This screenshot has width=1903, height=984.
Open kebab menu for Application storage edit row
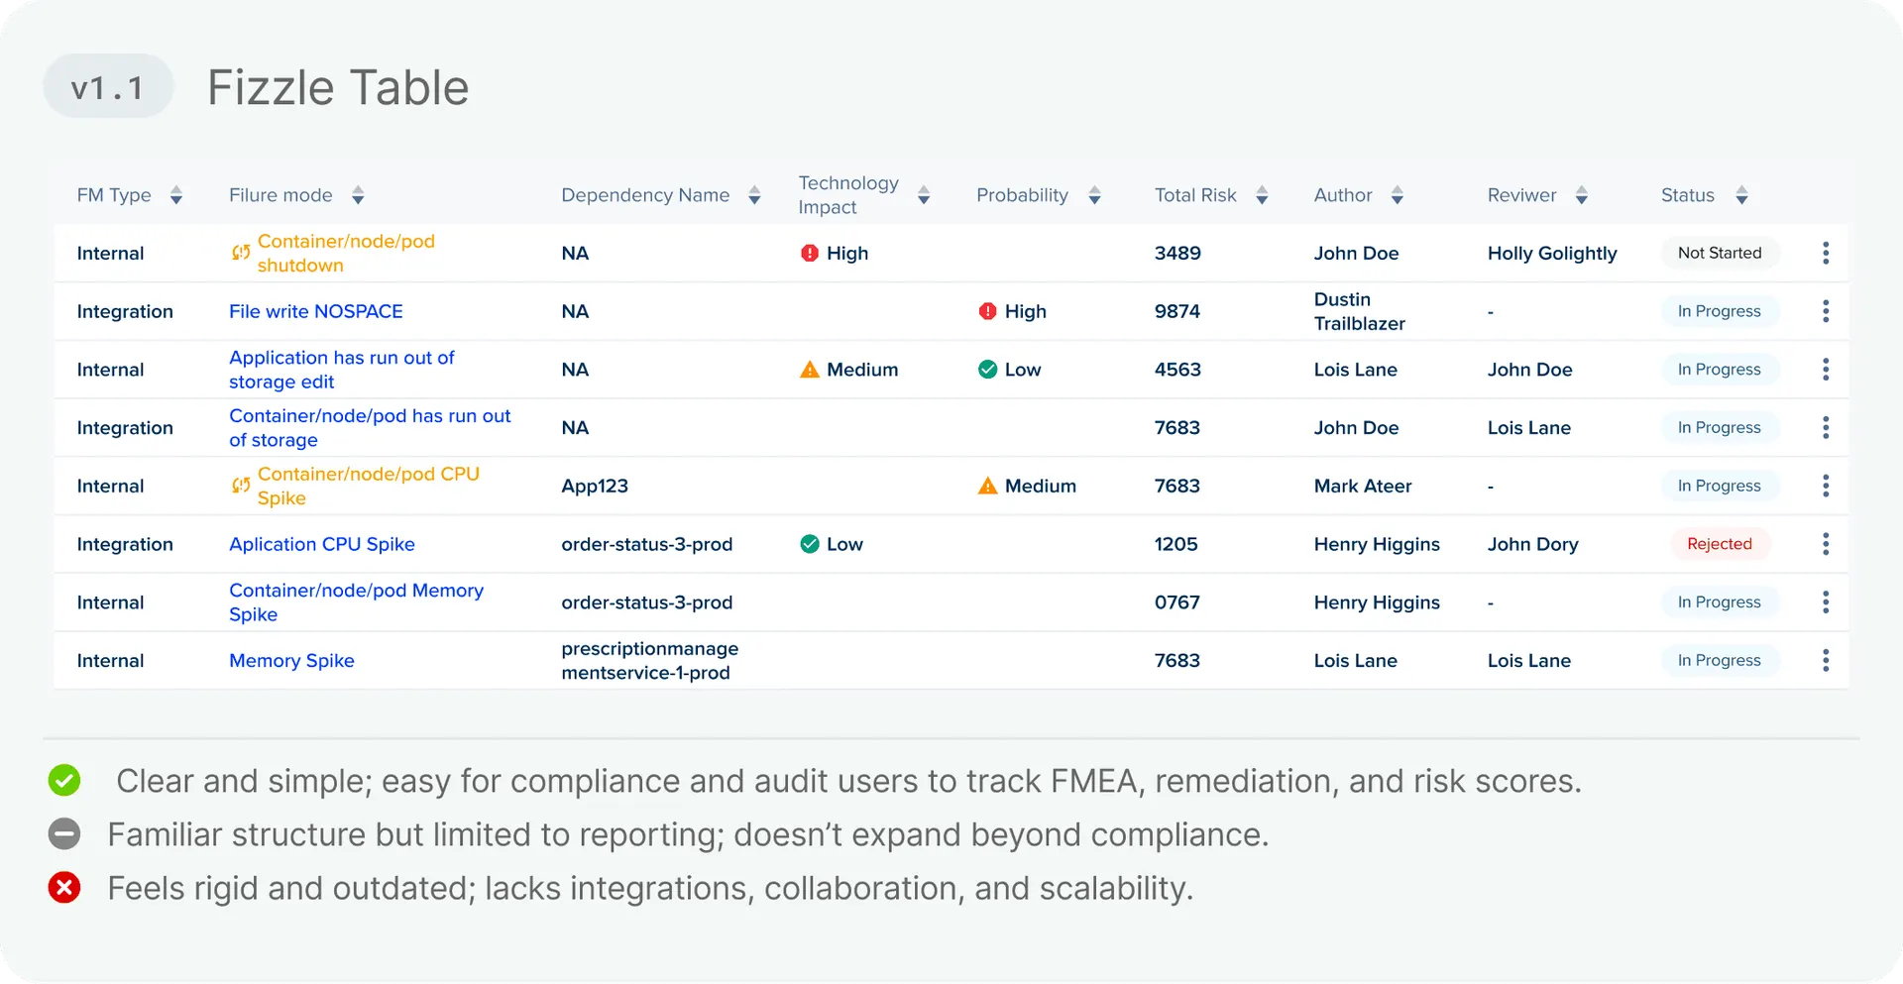pyautogui.click(x=1826, y=370)
